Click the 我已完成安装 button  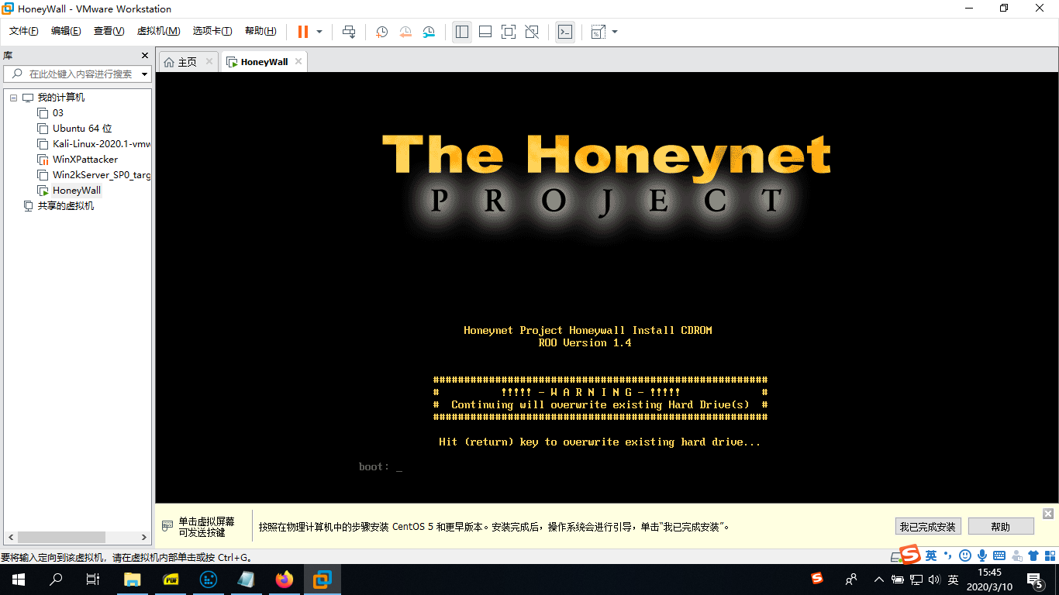928,527
